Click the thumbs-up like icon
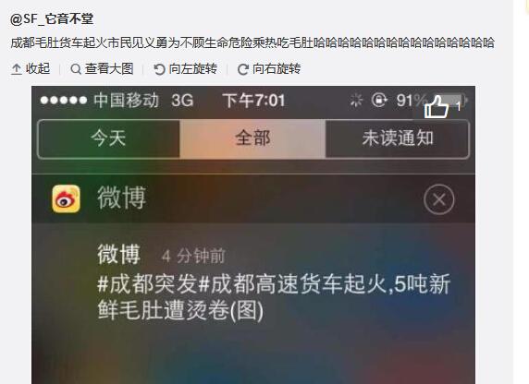The height and width of the screenshot is (384, 529). pyautogui.click(x=437, y=106)
